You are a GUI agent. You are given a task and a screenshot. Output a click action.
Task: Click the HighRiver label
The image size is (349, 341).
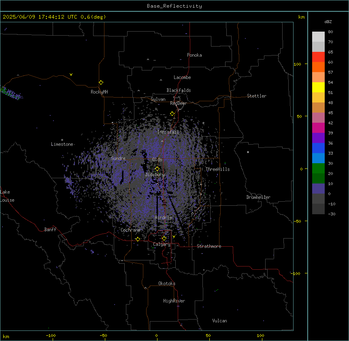[174, 301]
